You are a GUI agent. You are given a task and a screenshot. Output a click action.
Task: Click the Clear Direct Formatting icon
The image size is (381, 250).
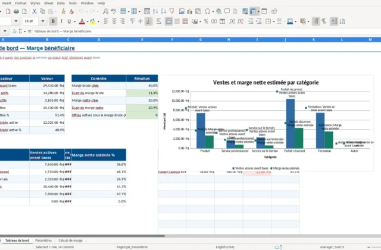pyautogui.click(x=71, y=11)
